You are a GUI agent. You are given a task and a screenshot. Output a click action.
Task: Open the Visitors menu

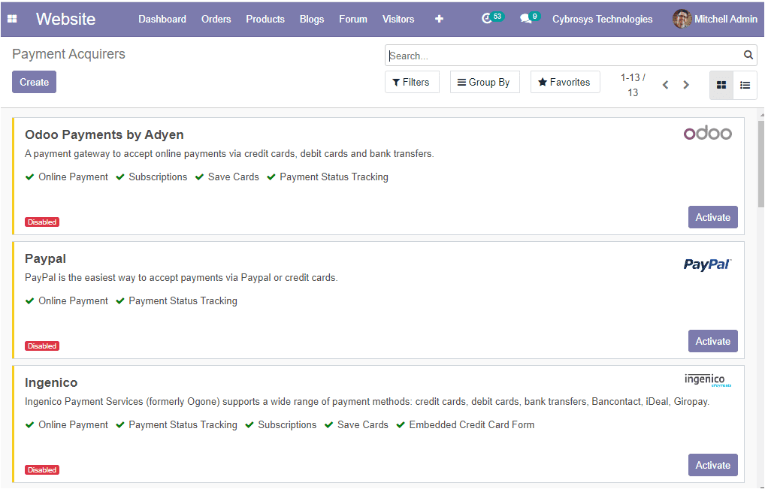pos(398,19)
